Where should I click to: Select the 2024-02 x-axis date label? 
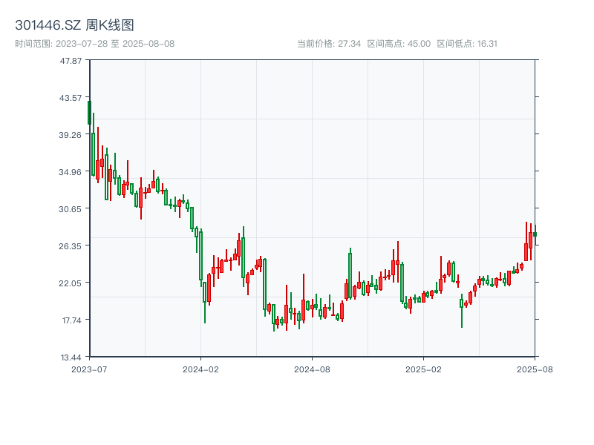201,369
